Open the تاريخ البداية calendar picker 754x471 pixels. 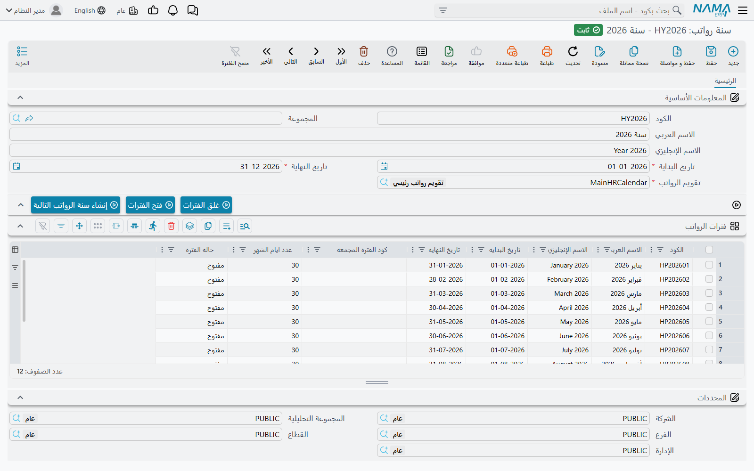pos(384,166)
